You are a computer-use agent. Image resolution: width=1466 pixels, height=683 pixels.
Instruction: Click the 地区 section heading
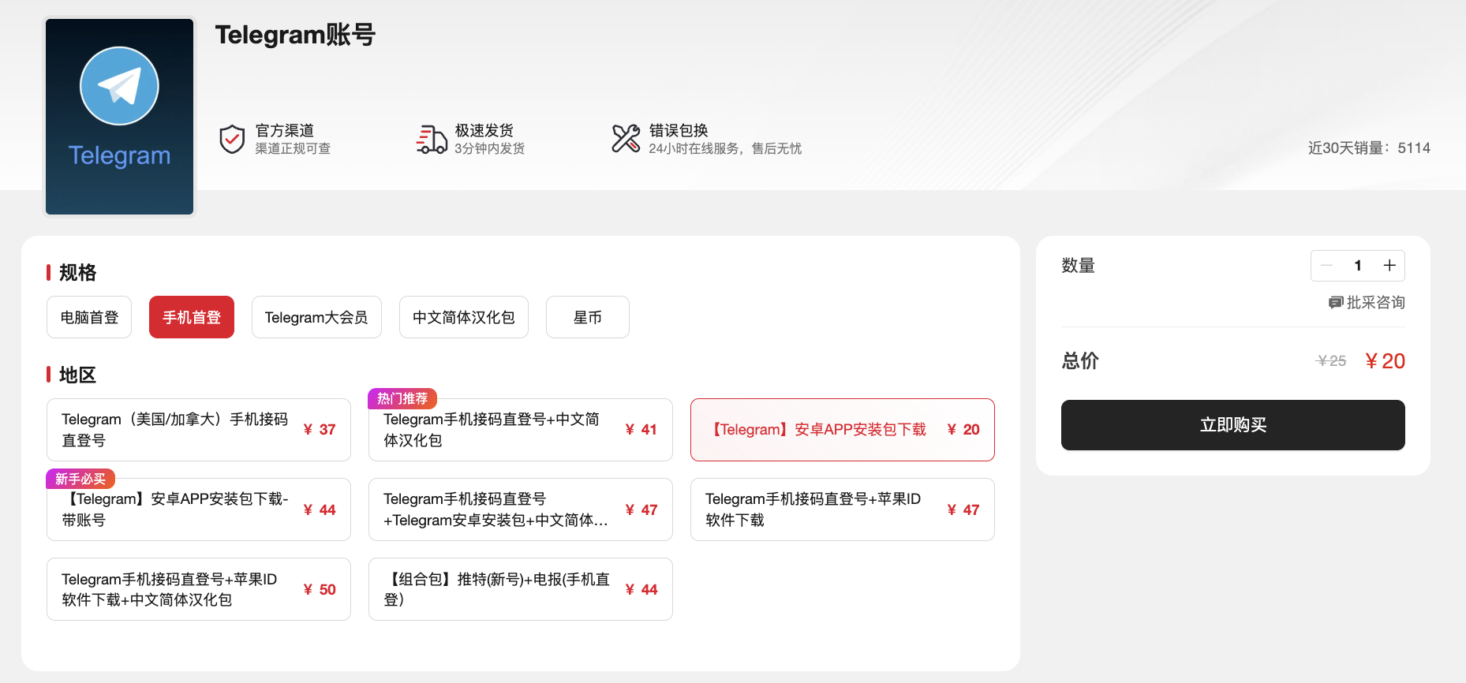(x=77, y=375)
